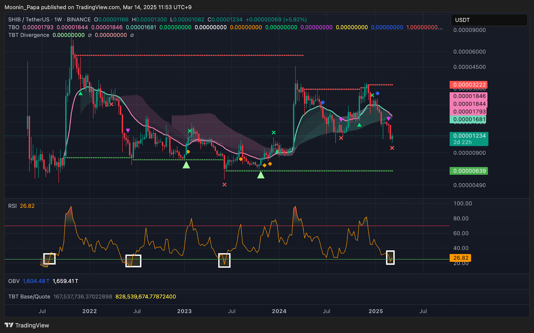The width and height of the screenshot is (534, 333).
Task: Click the RSI indicator label
Action: pos(12,206)
